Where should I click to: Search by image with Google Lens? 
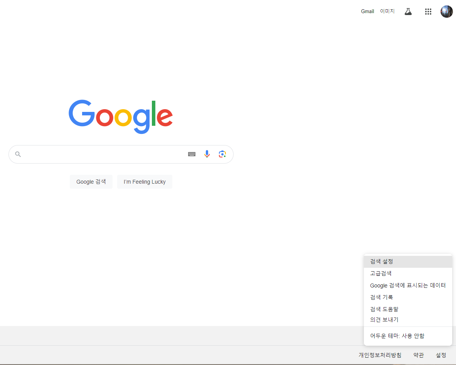(x=222, y=154)
